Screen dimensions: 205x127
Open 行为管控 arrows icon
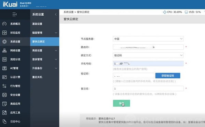4,86
